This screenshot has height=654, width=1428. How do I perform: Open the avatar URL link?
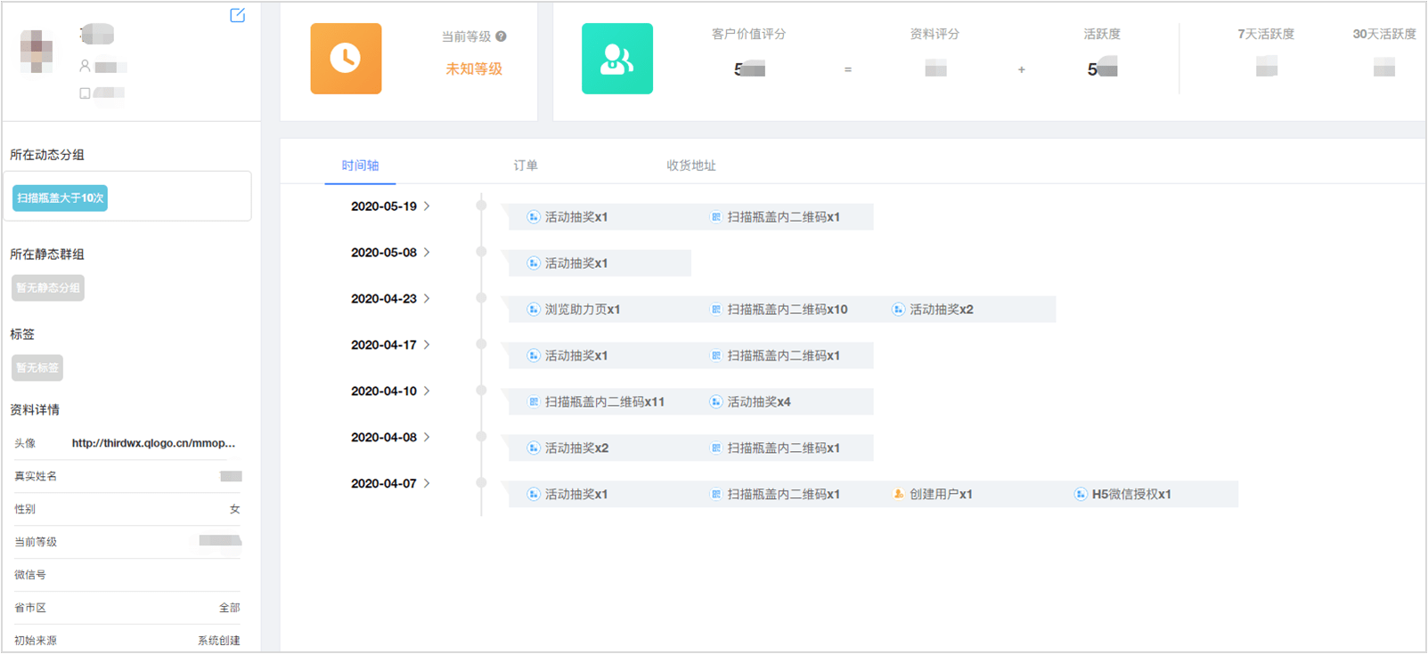(153, 443)
